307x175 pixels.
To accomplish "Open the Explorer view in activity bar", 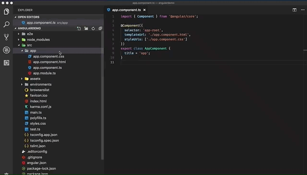I will click(6, 12).
